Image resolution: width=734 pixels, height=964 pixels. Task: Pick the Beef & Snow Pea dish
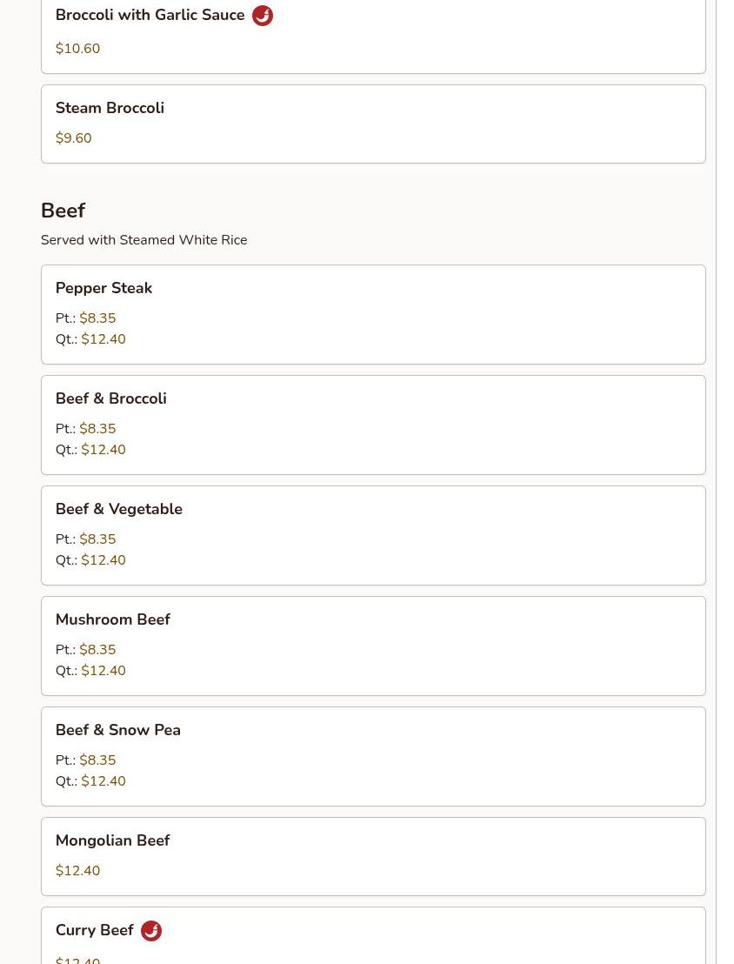coord(117,730)
